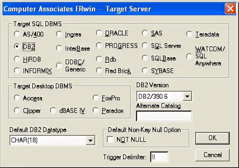Click the Trigger Delimiter input field
This screenshot has width=239, height=168.
point(159,157)
